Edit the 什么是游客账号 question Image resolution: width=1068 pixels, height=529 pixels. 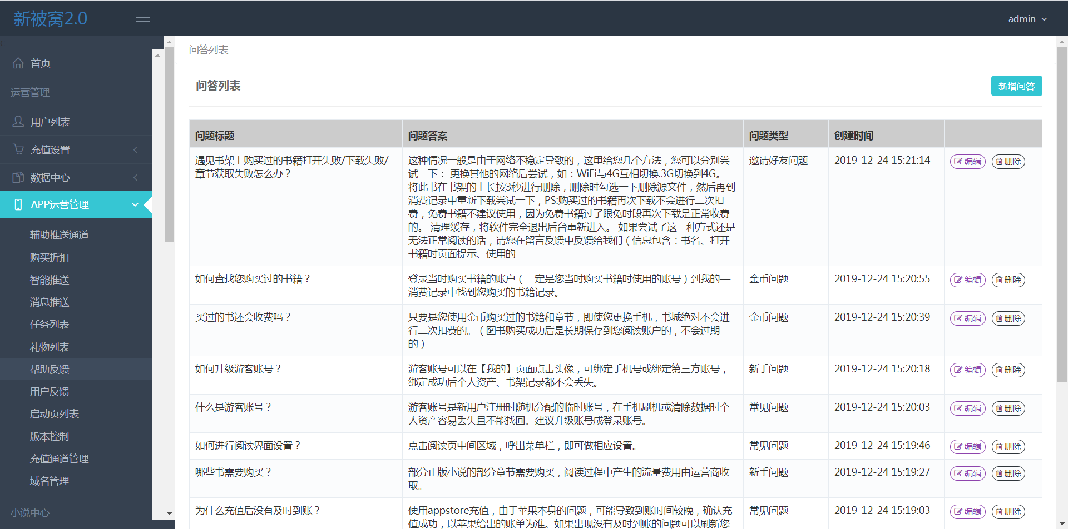click(967, 408)
